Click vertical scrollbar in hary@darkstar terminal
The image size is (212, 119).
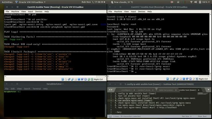(x=105, y=110)
